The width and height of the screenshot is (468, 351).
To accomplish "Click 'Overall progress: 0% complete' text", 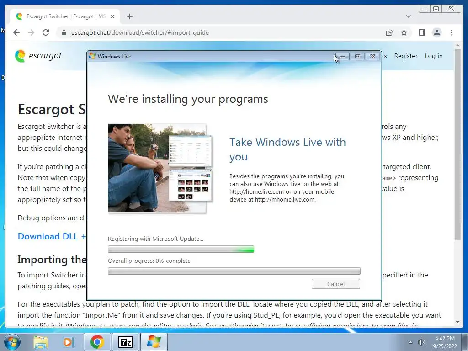I will (x=149, y=261).
